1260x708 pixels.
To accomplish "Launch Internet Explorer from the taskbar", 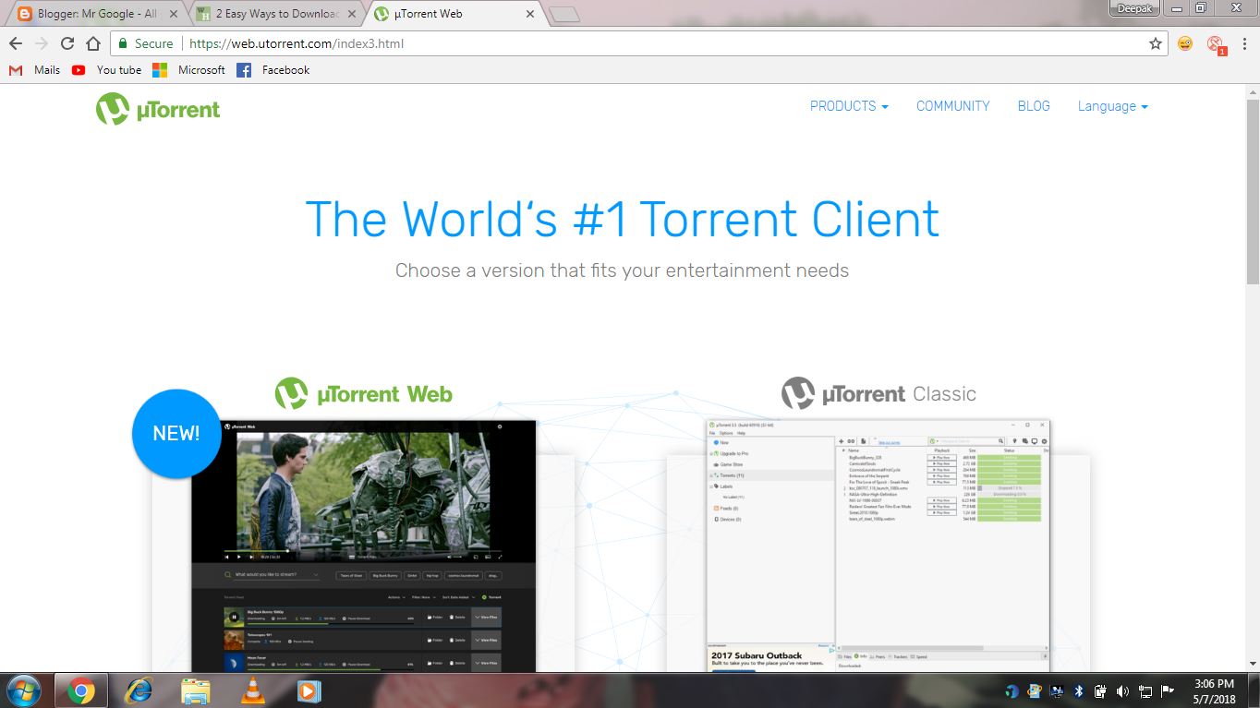I will click(x=139, y=690).
